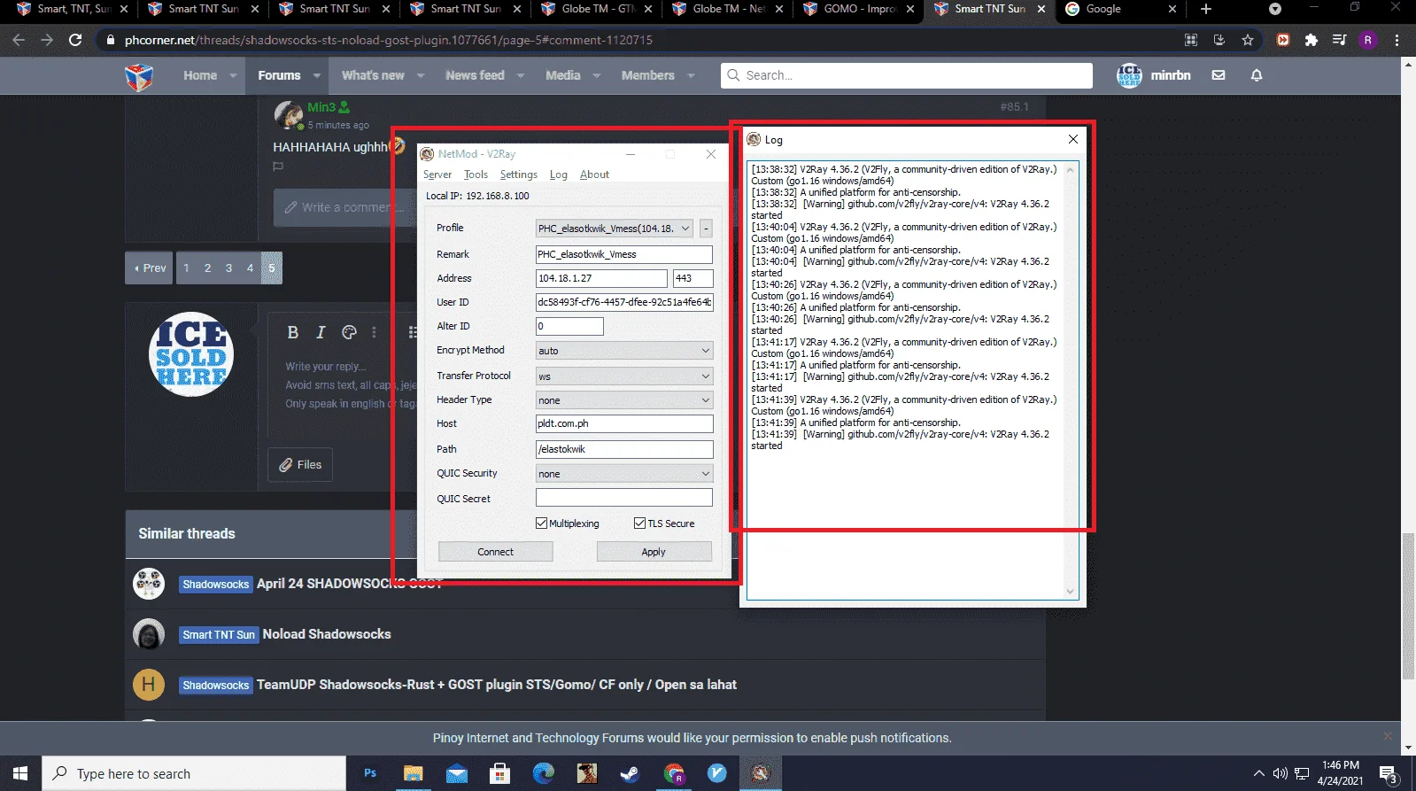Click the empty QUIC Secret field
The width and height of the screenshot is (1416, 791).
pyautogui.click(x=624, y=498)
